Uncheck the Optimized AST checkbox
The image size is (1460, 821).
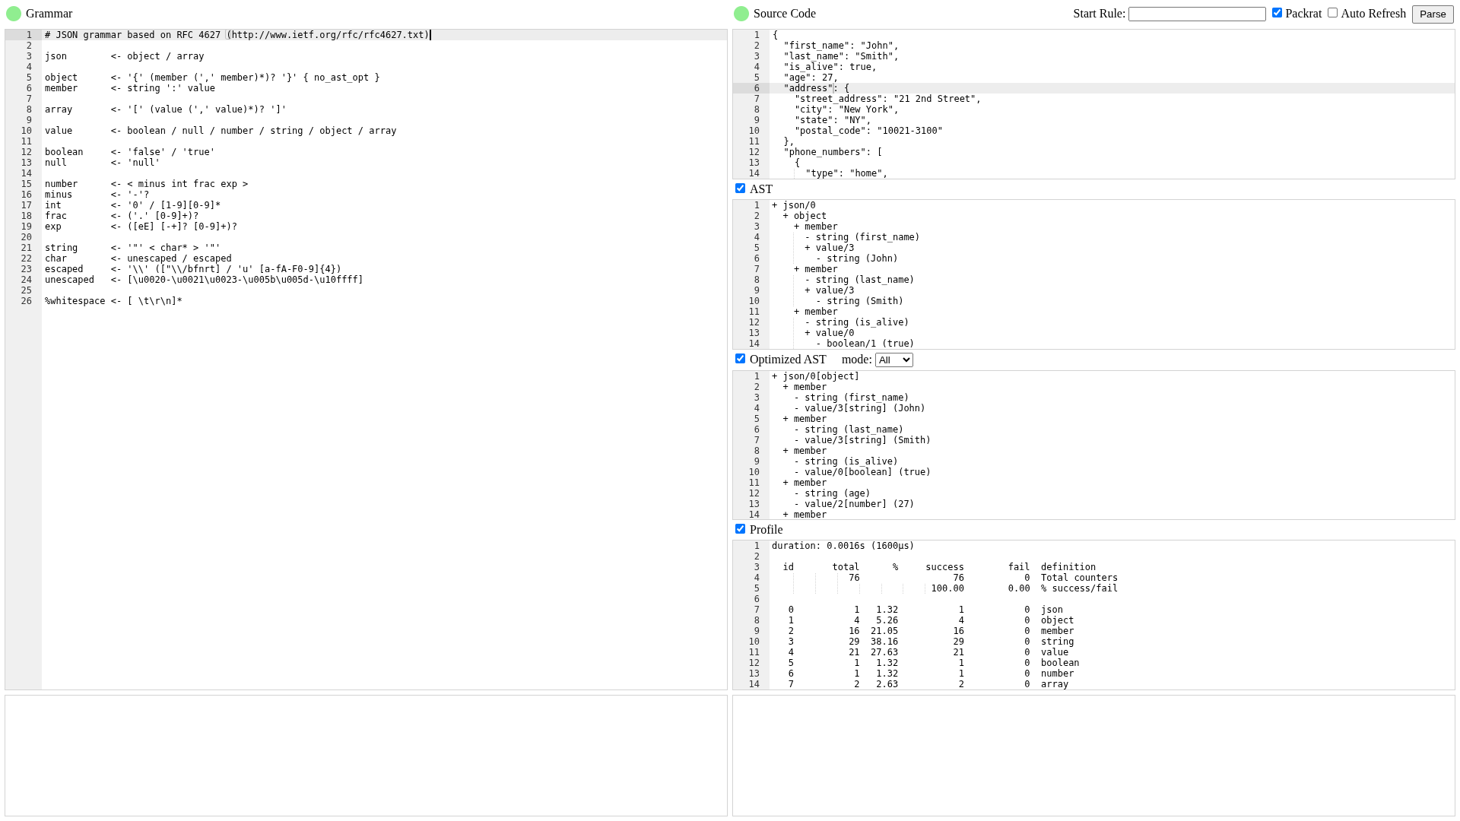[x=740, y=359]
